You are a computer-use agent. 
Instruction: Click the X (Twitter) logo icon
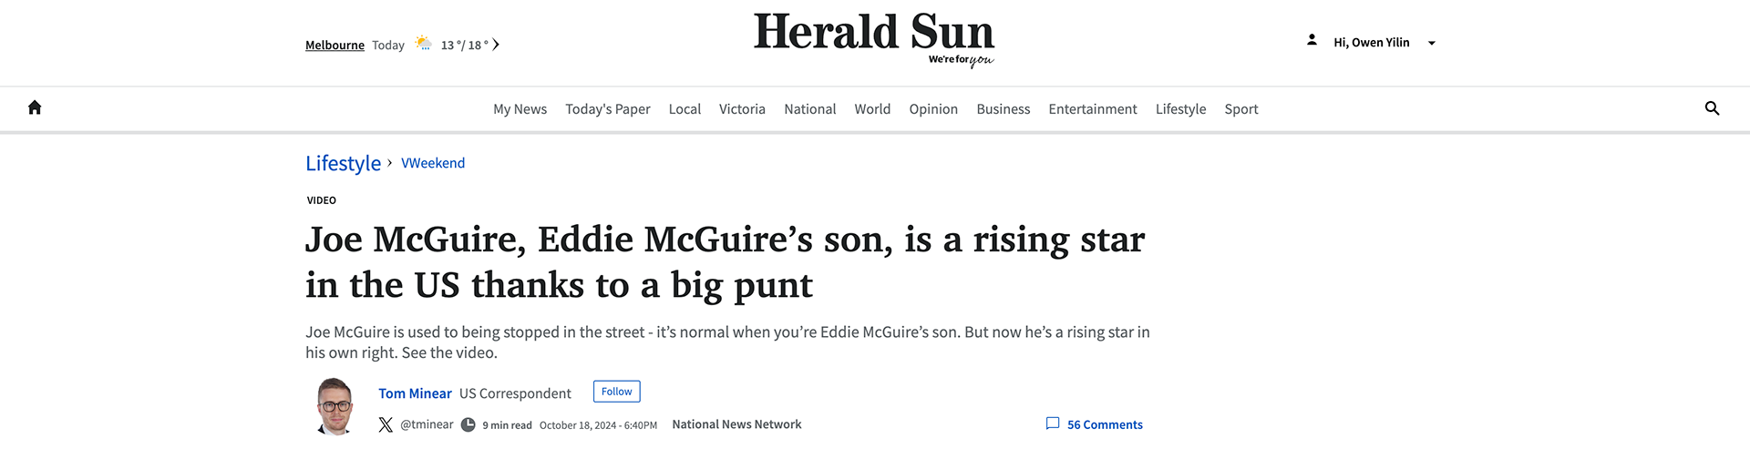[x=386, y=424]
